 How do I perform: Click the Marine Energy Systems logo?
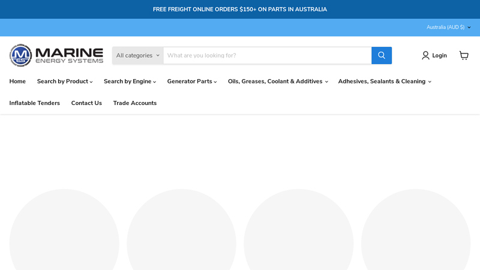pyautogui.click(x=56, y=55)
